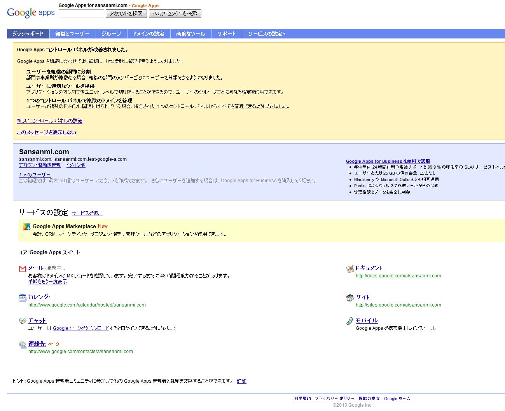Click the Sansanmi.com organization heading

(44, 152)
